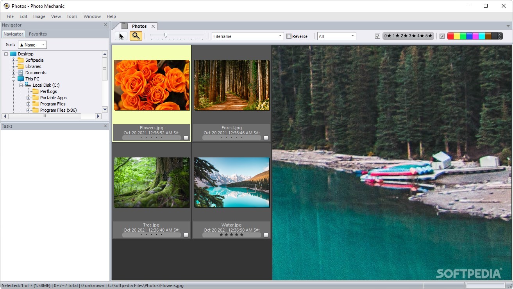Viewport: 513px width, 289px height.
Task: Enable the Reverse sort checkbox
Action: click(x=290, y=36)
